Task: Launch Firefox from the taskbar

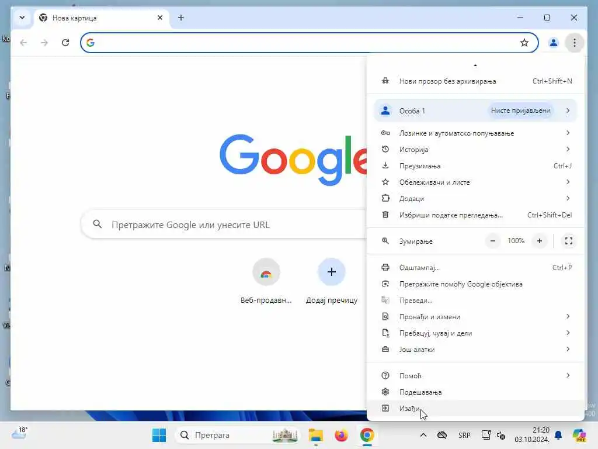Action: (341, 435)
